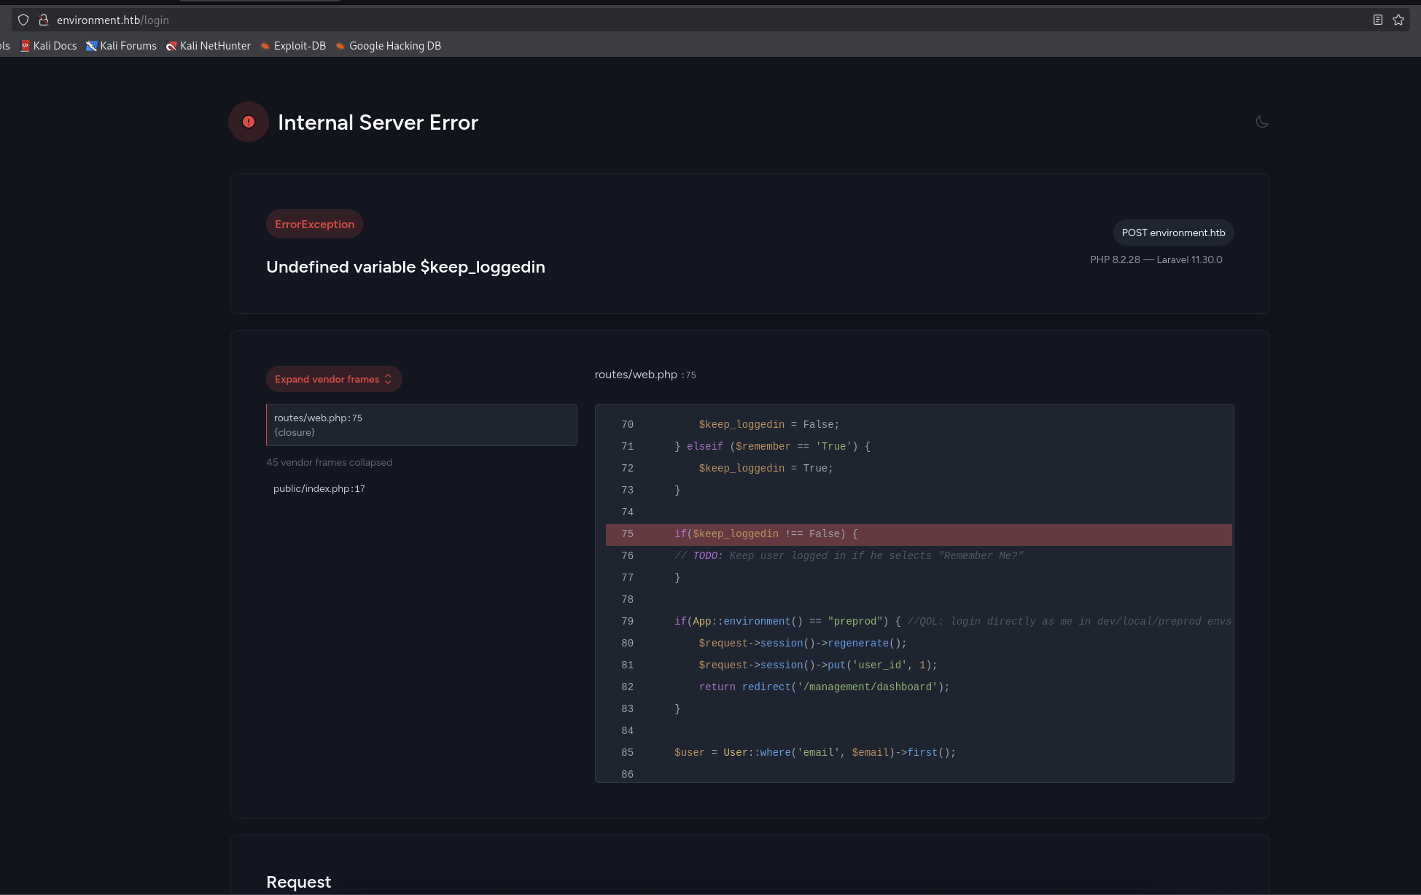Open the Google Hacking DB bookmark

(x=388, y=46)
